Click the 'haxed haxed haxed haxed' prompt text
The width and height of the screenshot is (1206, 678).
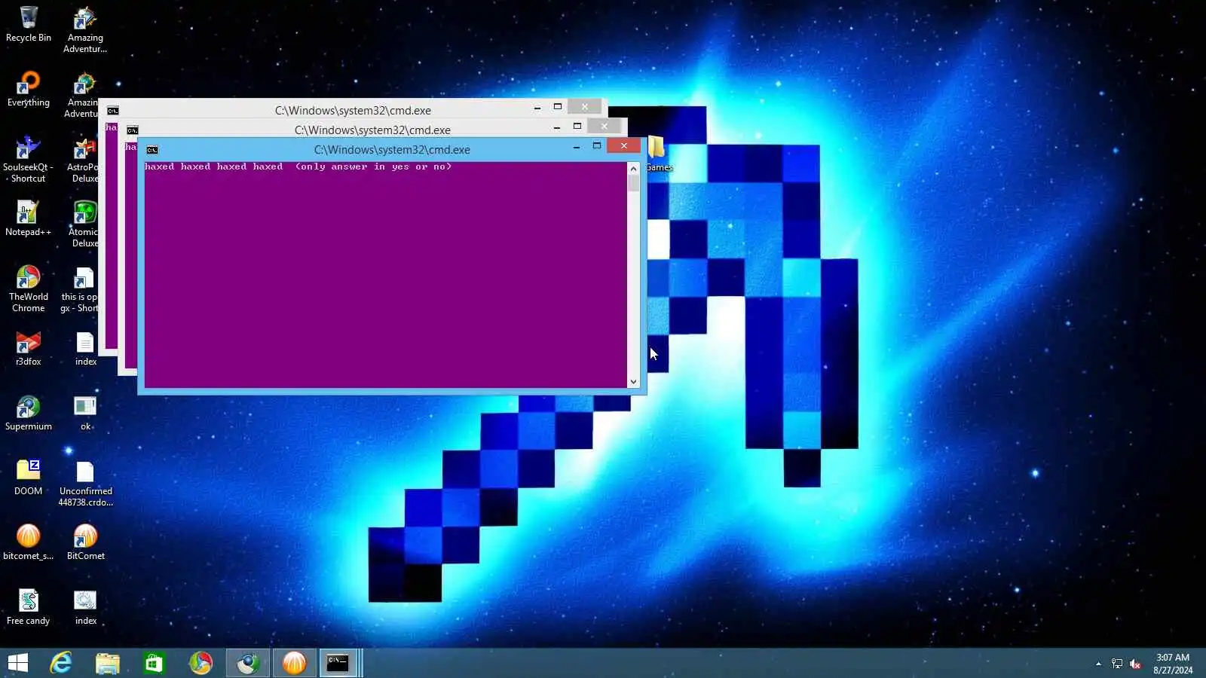pos(213,166)
